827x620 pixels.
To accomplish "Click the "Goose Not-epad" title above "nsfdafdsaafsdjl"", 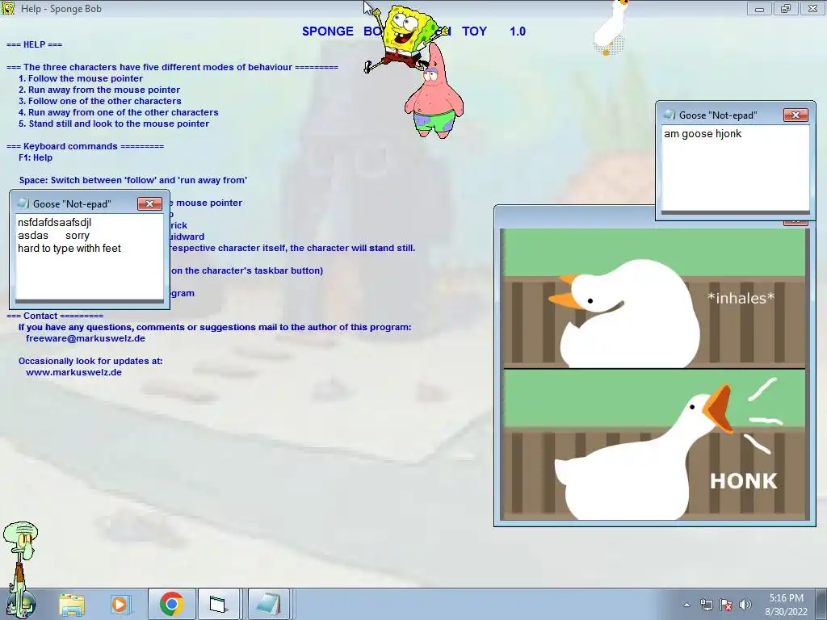I will point(72,204).
